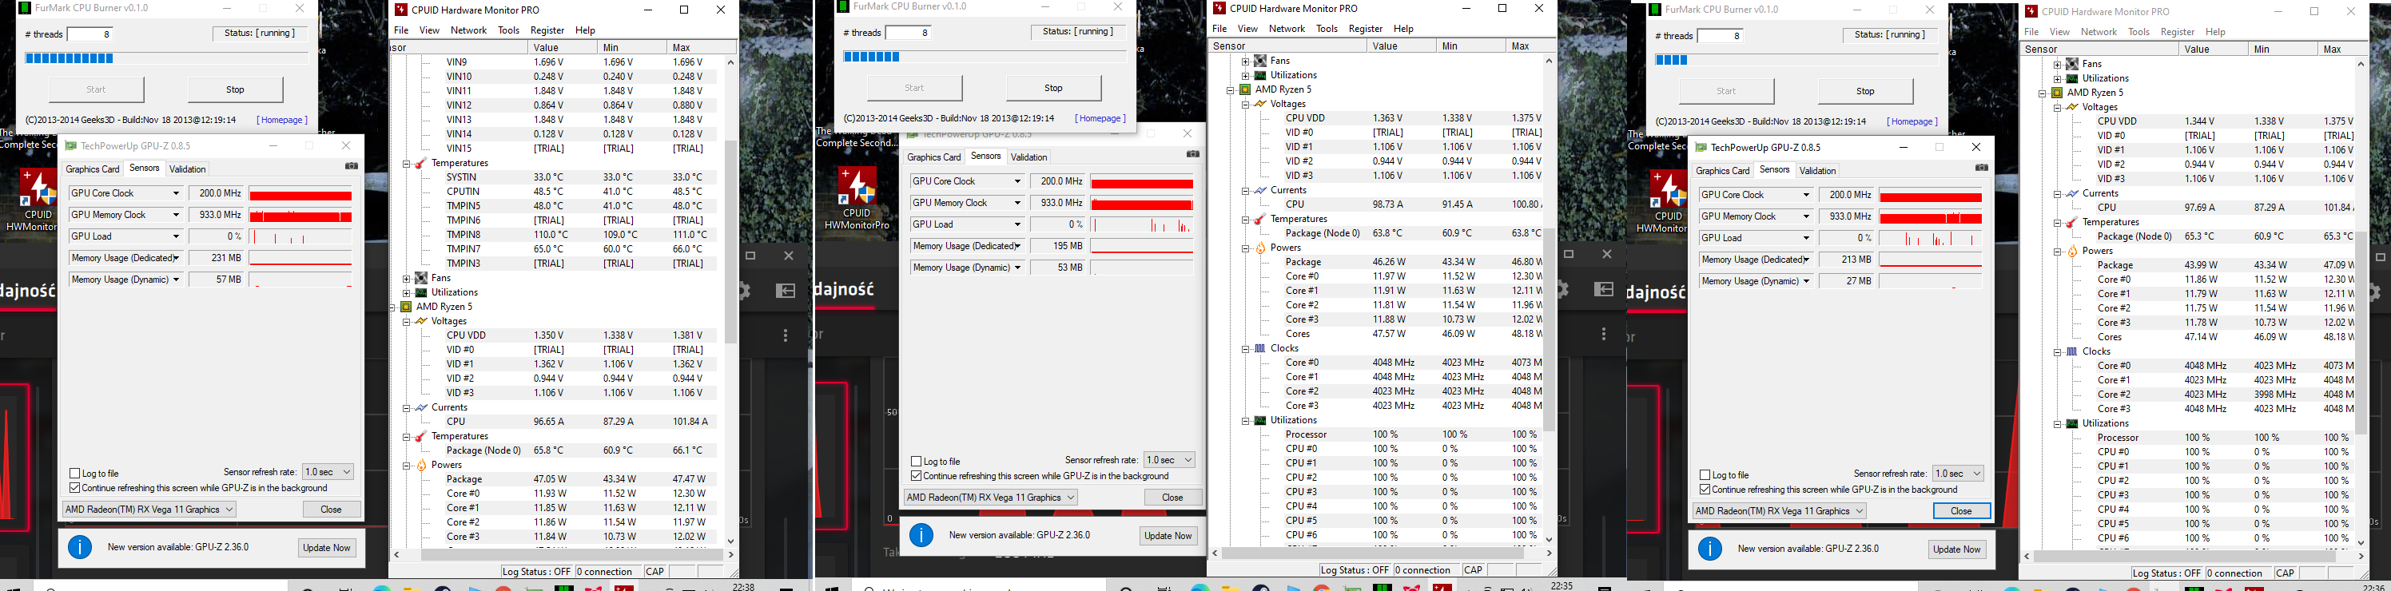Click Temperatures thermometer icon directly above the SYSTIN row
The height and width of the screenshot is (591, 2391).
click(x=420, y=162)
